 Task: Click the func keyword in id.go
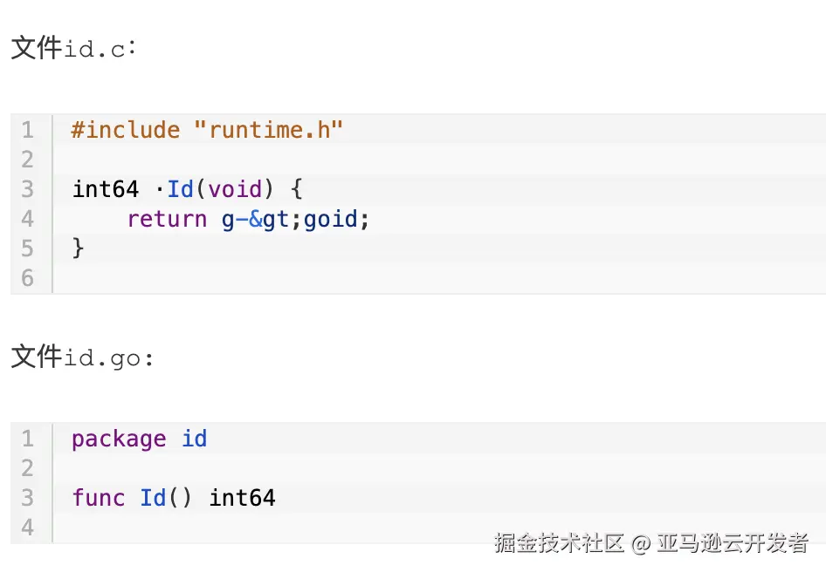tap(99, 498)
